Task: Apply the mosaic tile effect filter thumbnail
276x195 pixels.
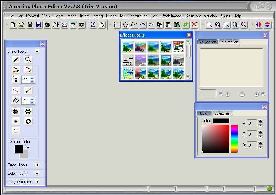Action: pyautogui.click(x=153, y=60)
